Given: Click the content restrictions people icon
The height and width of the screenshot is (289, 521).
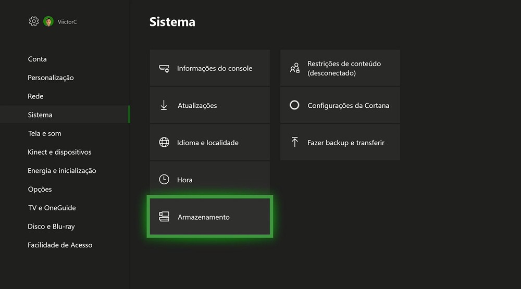Looking at the screenshot, I should pos(294,68).
